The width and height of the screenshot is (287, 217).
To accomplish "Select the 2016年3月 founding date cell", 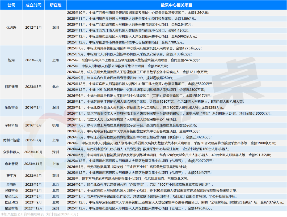I will coord(33,108).
